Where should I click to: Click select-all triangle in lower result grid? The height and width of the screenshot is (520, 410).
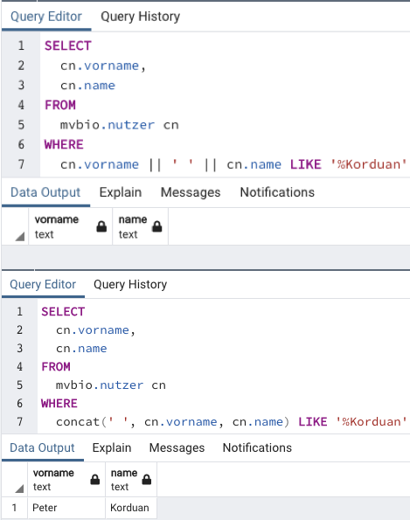(19, 489)
